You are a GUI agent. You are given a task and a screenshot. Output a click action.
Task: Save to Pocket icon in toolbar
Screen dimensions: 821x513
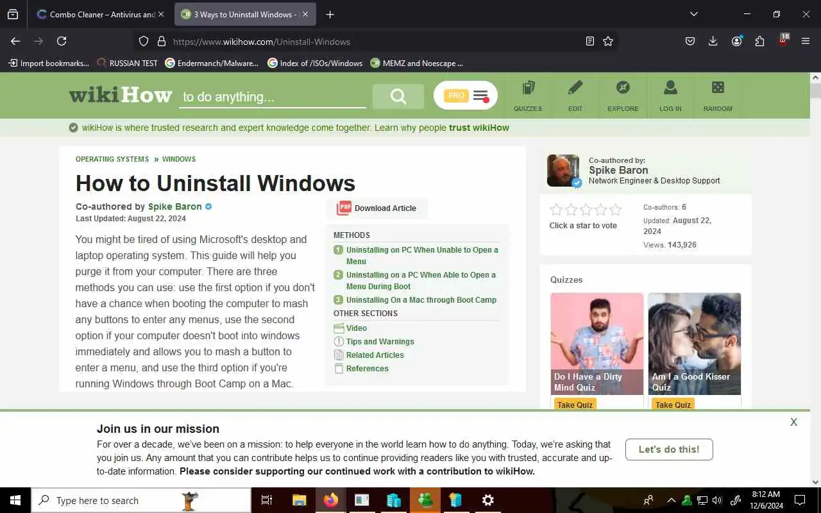point(690,41)
